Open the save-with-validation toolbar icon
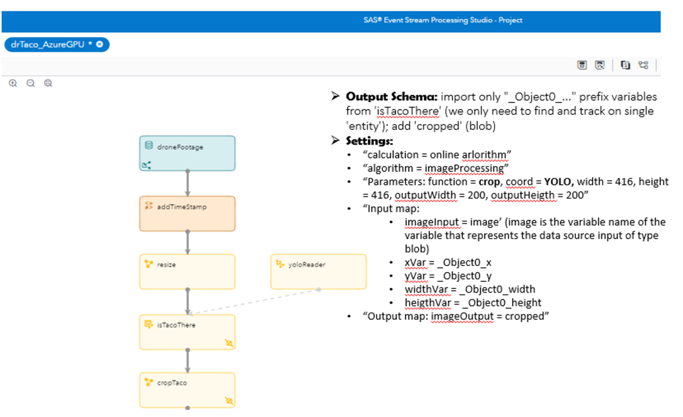The height and width of the screenshot is (417, 683). (600, 65)
